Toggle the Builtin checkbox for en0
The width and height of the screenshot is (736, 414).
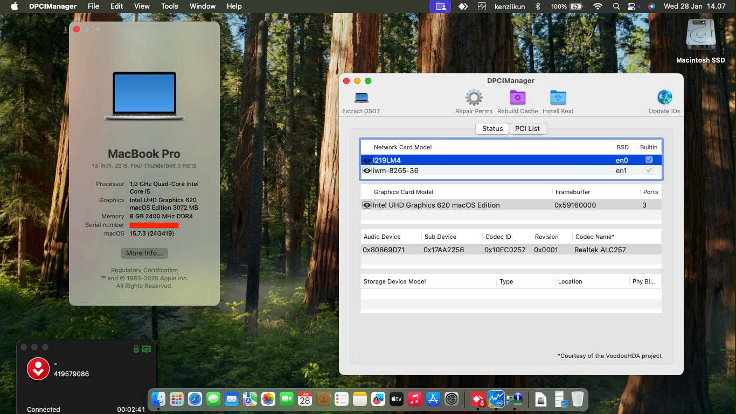(x=649, y=160)
